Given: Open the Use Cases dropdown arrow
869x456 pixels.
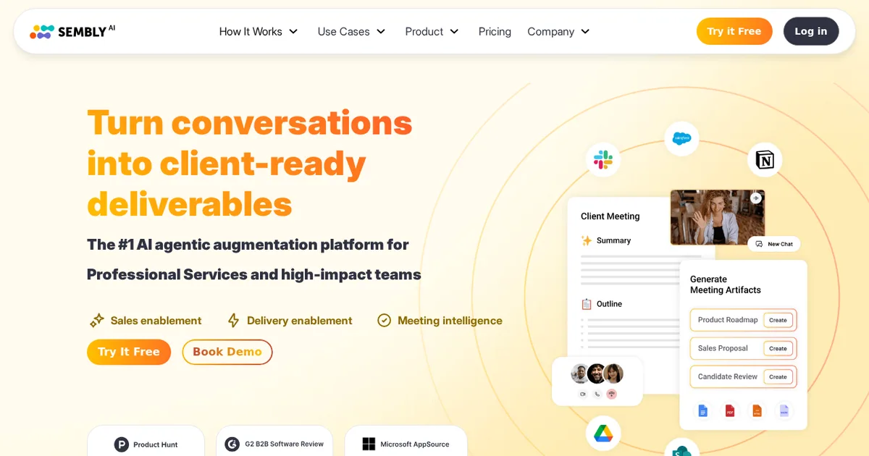Looking at the screenshot, I should [x=381, y=32].
